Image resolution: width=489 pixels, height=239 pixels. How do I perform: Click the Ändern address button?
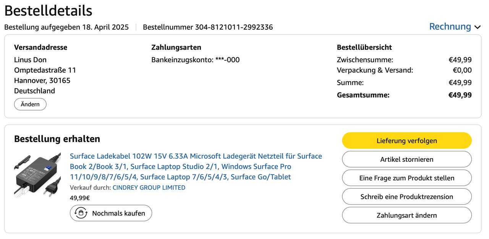tap(30, 104)
